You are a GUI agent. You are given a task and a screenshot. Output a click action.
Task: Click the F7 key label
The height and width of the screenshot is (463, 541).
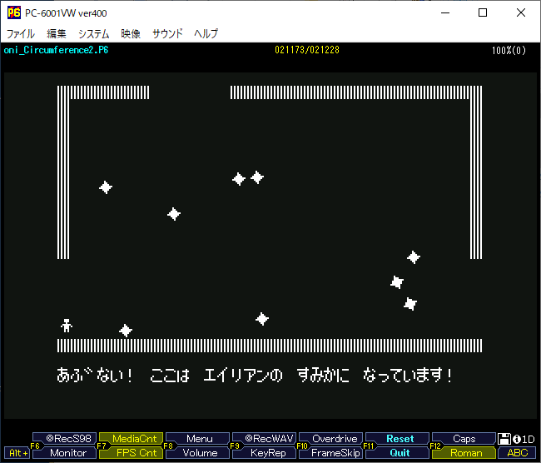coord(102,446)
